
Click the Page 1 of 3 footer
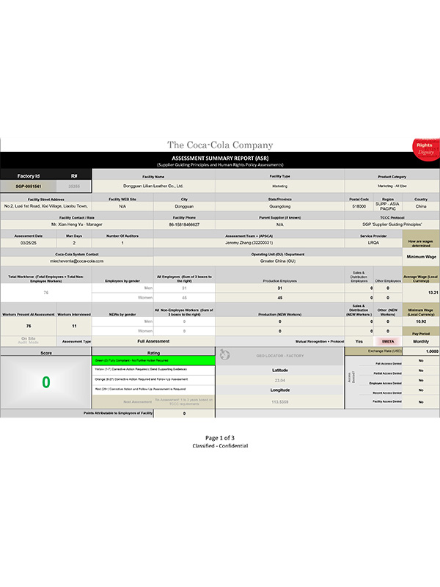point(220,438)
